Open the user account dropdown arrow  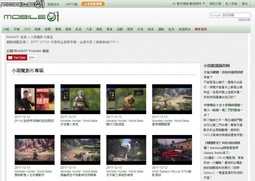coord(204,4)
